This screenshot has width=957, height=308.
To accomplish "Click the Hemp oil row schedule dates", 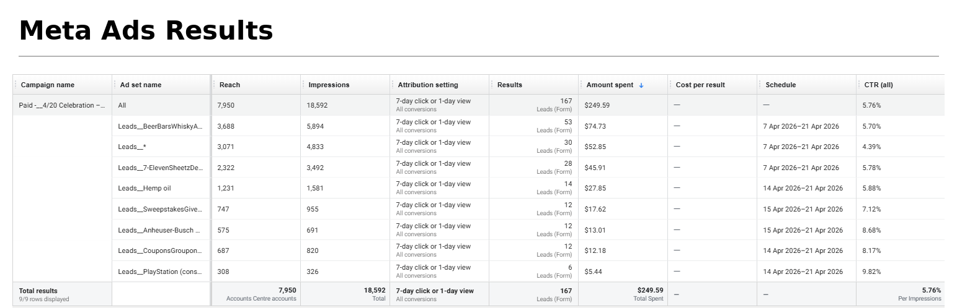I will [x=803, y=188].
